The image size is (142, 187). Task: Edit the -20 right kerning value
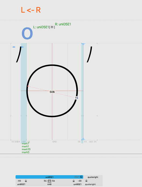point(79,181)
